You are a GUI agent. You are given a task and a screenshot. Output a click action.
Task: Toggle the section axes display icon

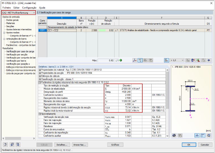[203, 135]
